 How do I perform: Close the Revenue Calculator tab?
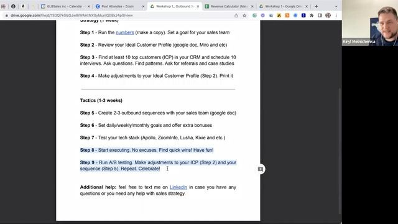252,6
